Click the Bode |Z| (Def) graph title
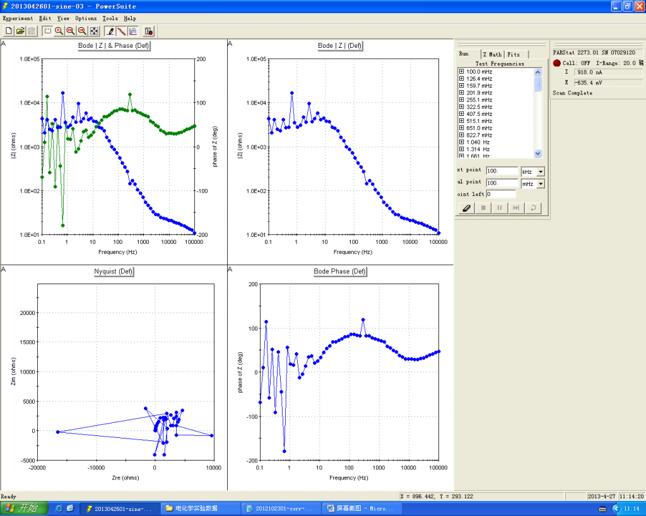This screenshot has height=516, width=646. 340,45
